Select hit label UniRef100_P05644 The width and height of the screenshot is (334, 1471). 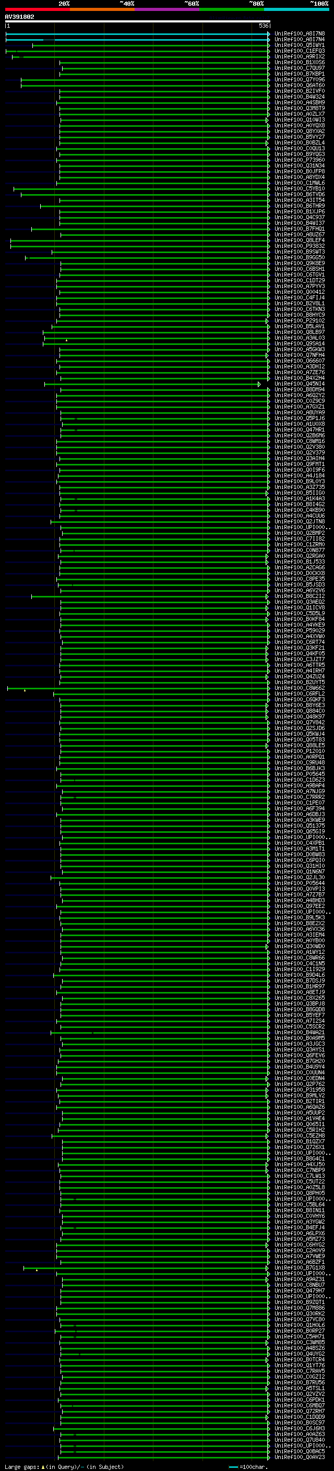click(300, 883)
